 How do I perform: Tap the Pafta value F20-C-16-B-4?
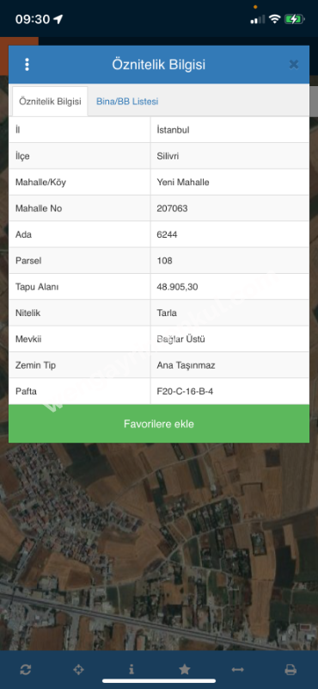[x=185, y=391]
